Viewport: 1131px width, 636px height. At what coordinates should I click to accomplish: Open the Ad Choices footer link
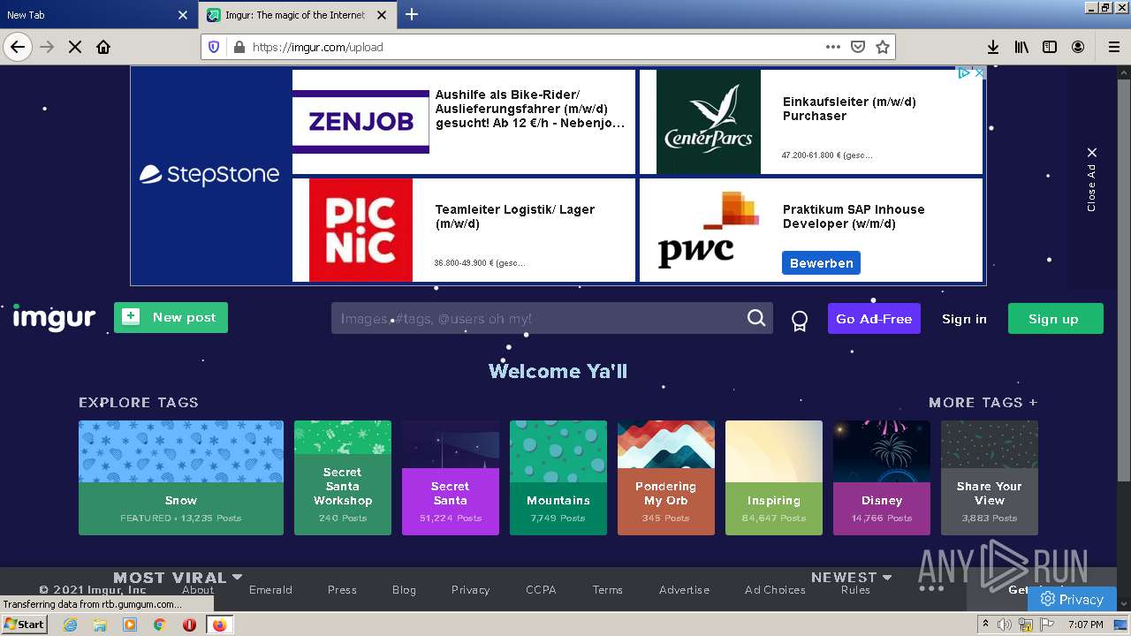(775, 590)
